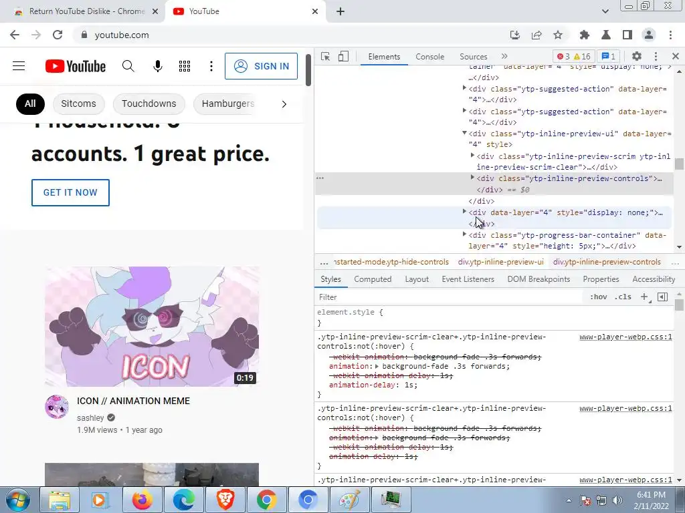Switch to the Console tab
685x513 pixels.
[x=430, y=57]
